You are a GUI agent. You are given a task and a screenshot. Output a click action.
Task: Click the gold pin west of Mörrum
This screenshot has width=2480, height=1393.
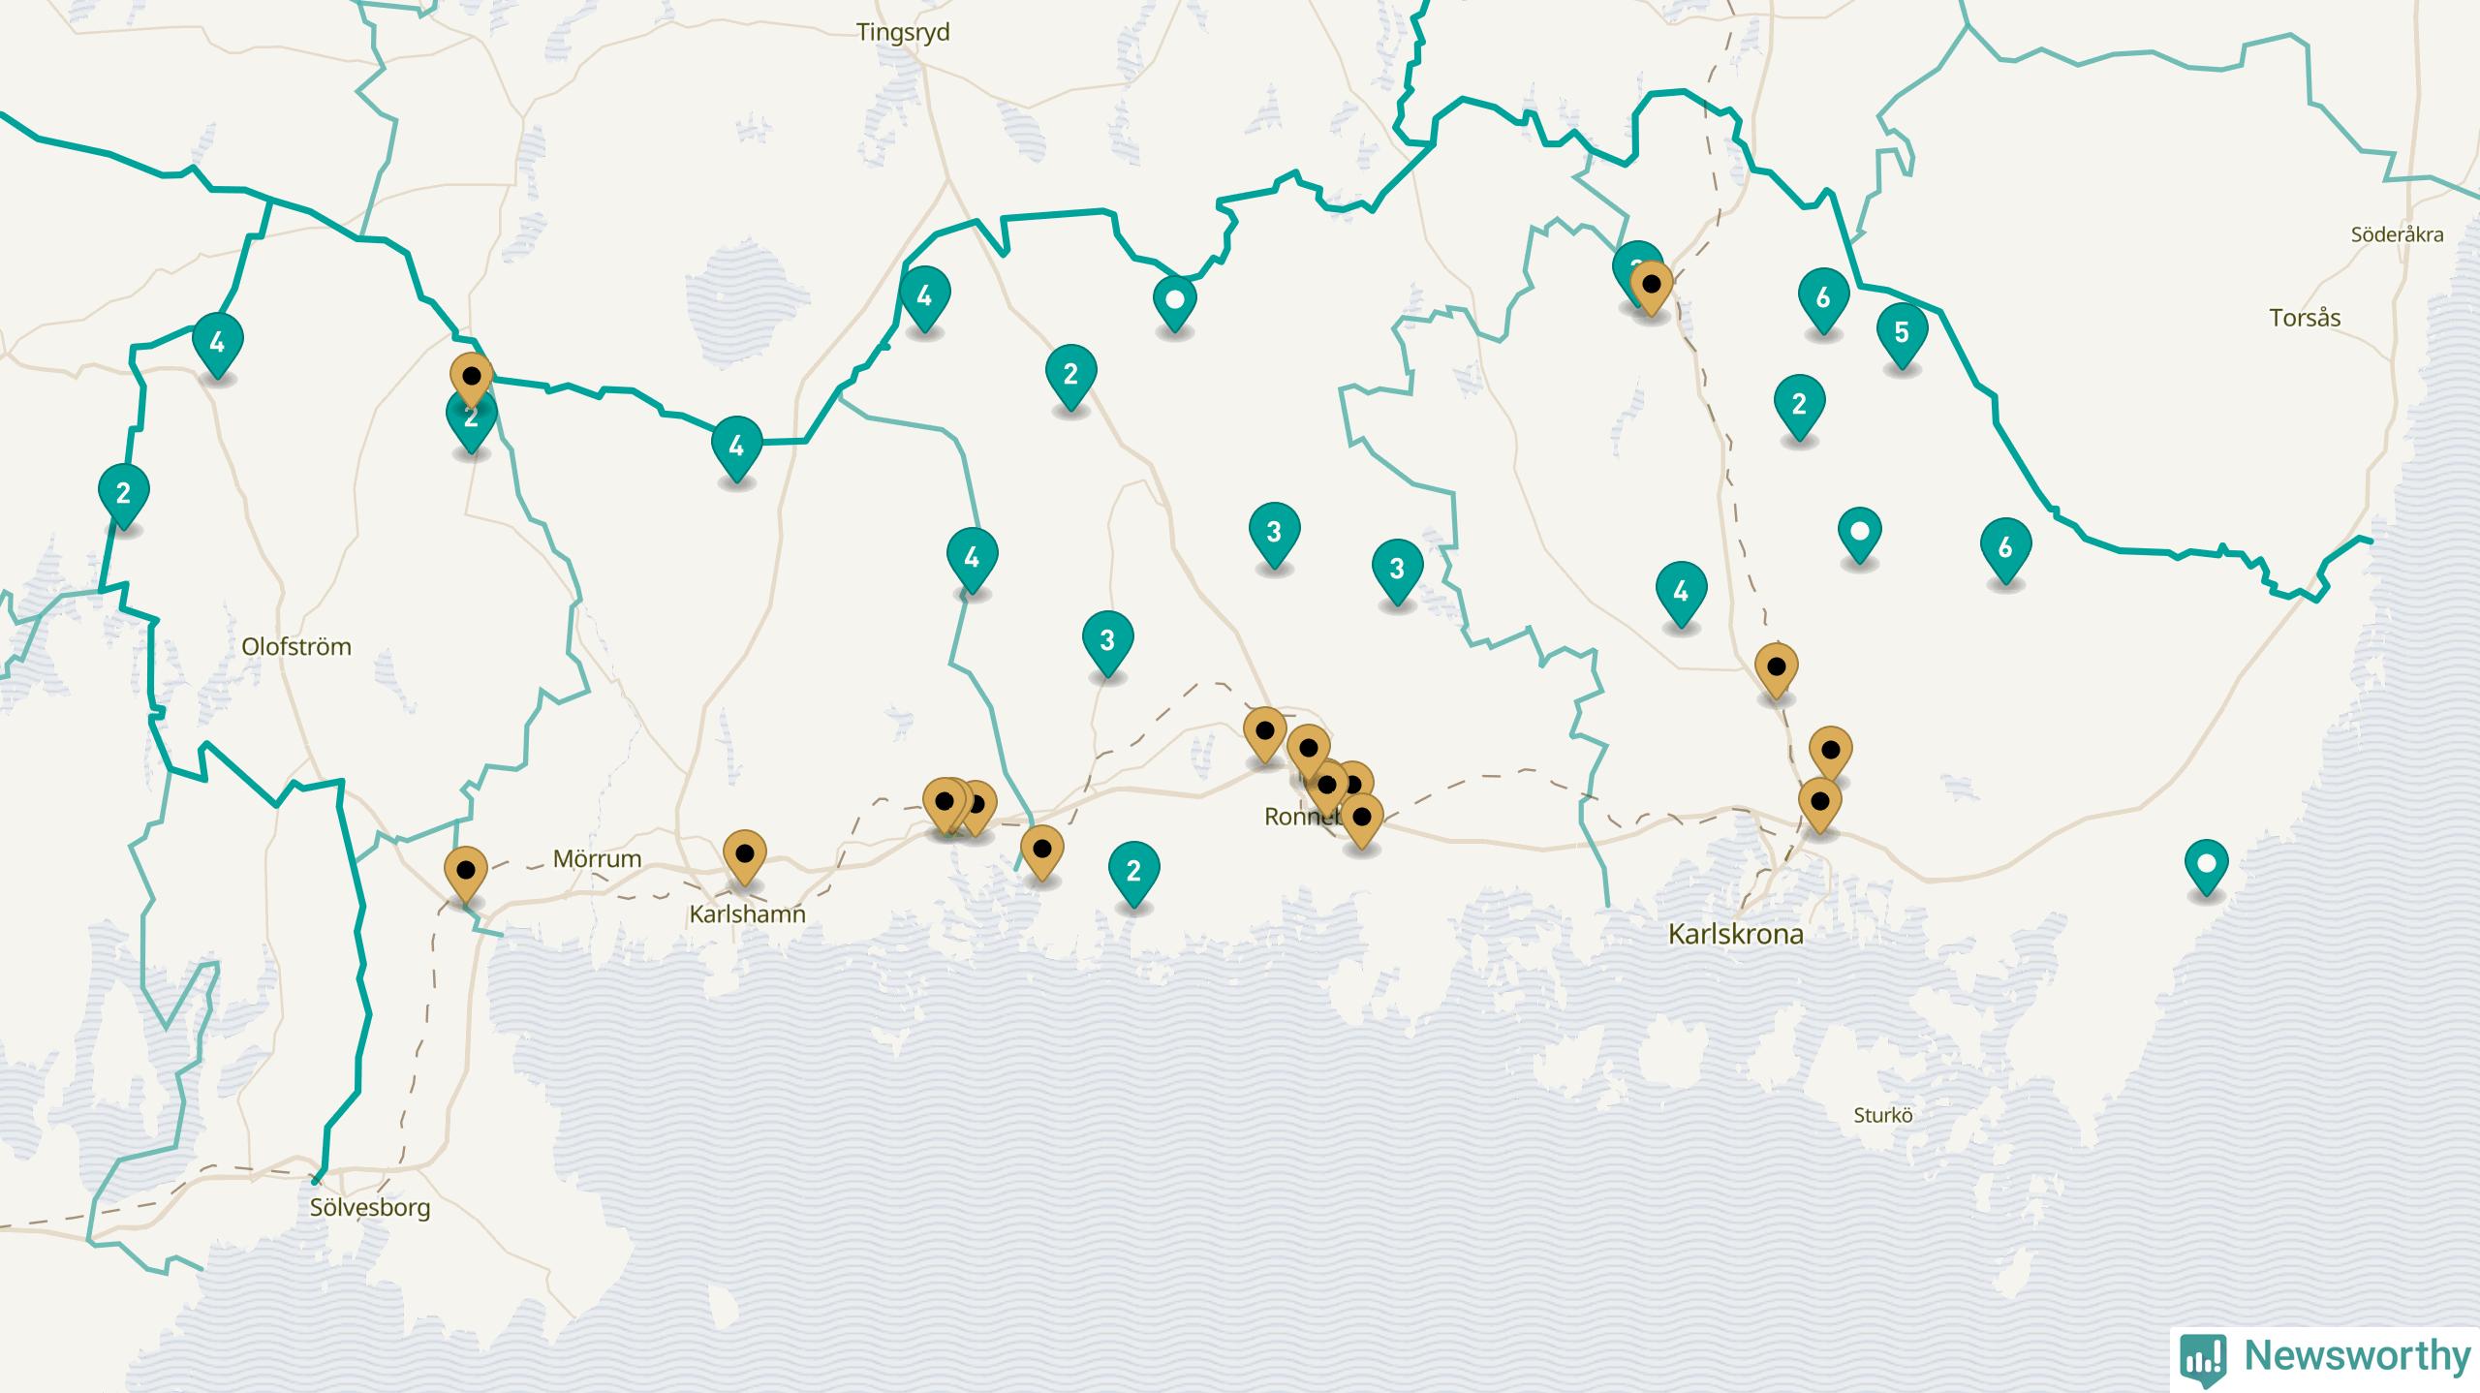(465, 871)
